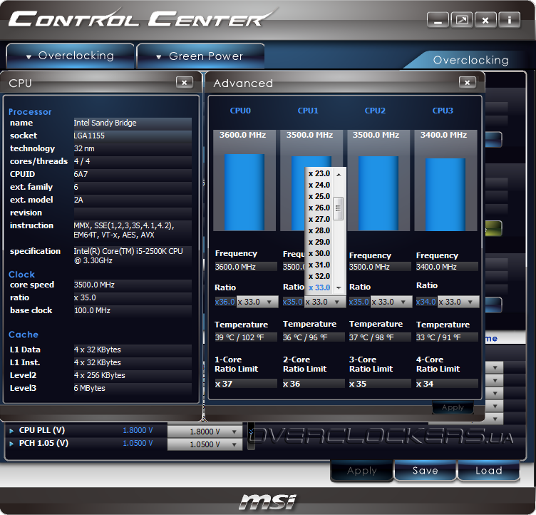Screen dimensions: 536x515
Task: Click the PCH 1.0500 V blue reading
Action: 138,444
